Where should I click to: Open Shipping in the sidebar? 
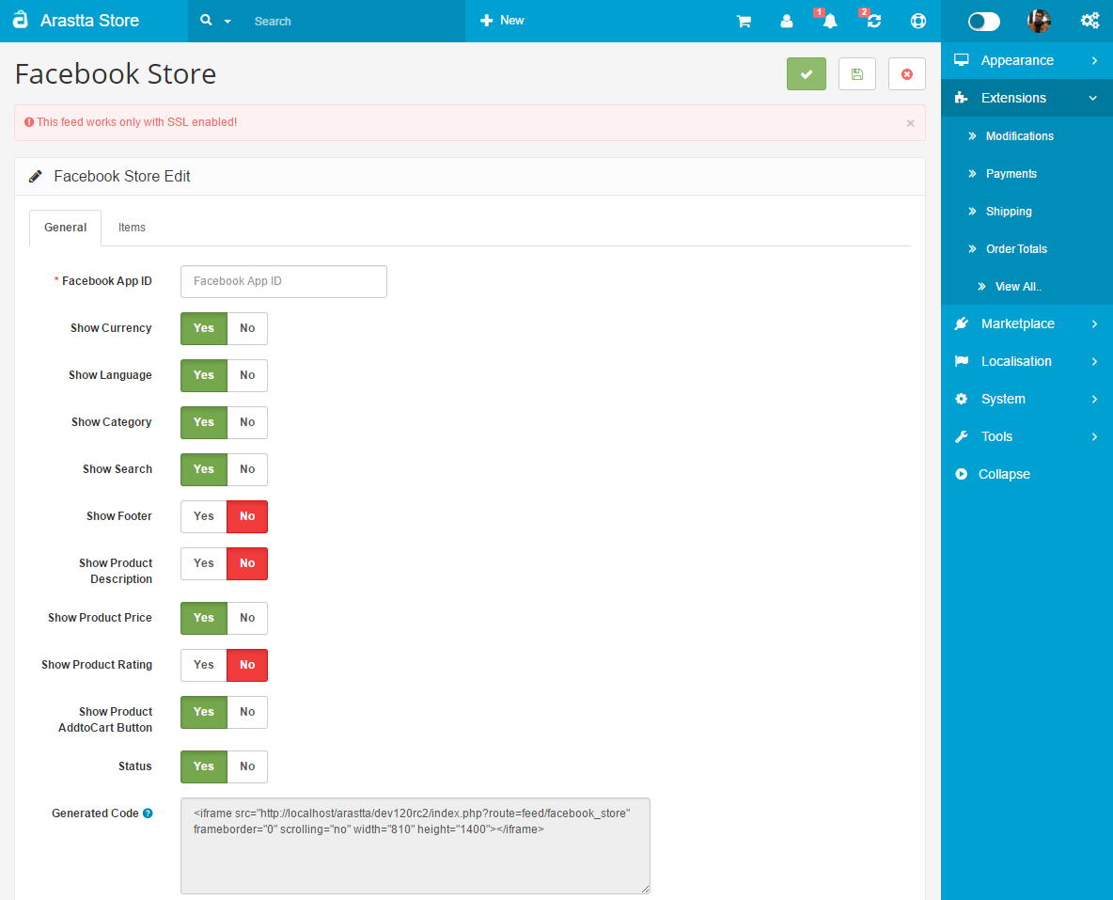(x=1009, y=211)
